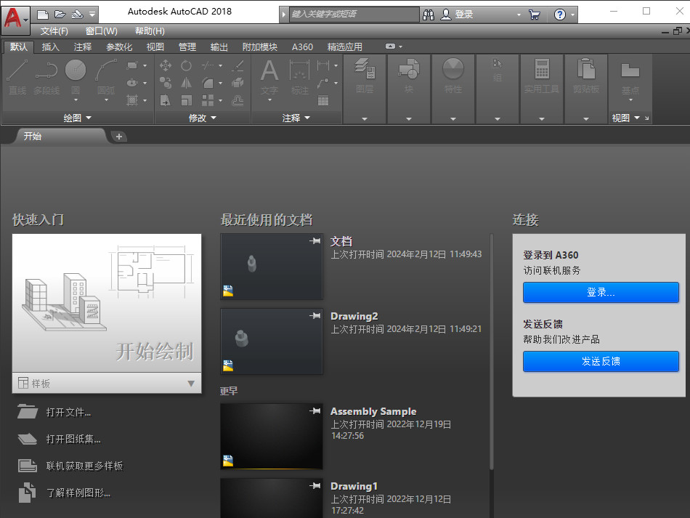Select the Mirror tool icon
Screen dimensions: 690x518
[186, 83]
